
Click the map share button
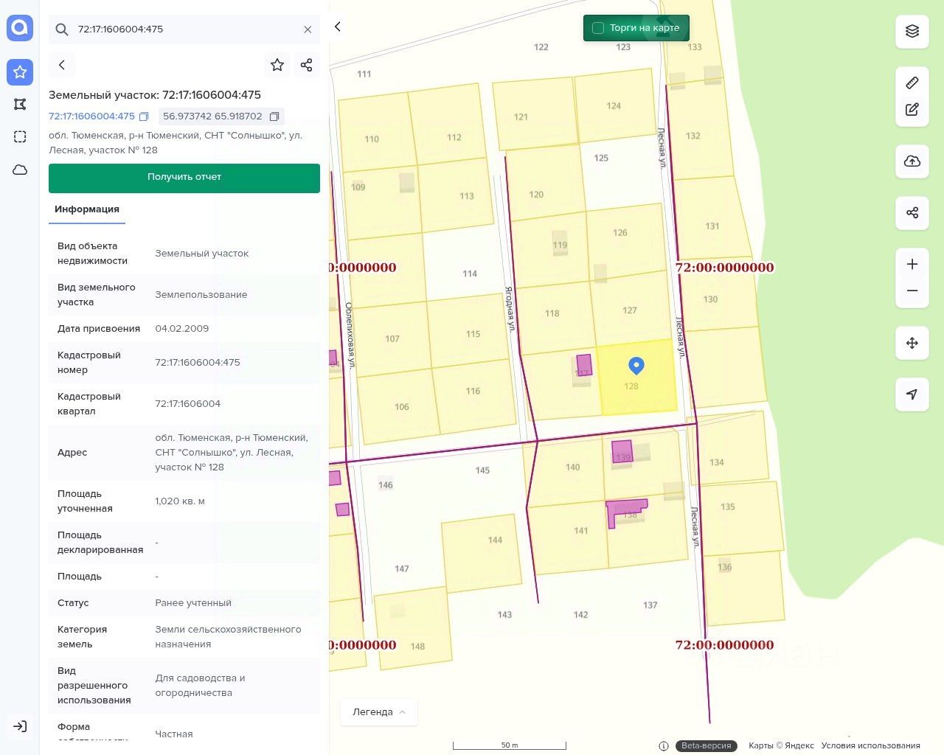(x=912, y=213)
